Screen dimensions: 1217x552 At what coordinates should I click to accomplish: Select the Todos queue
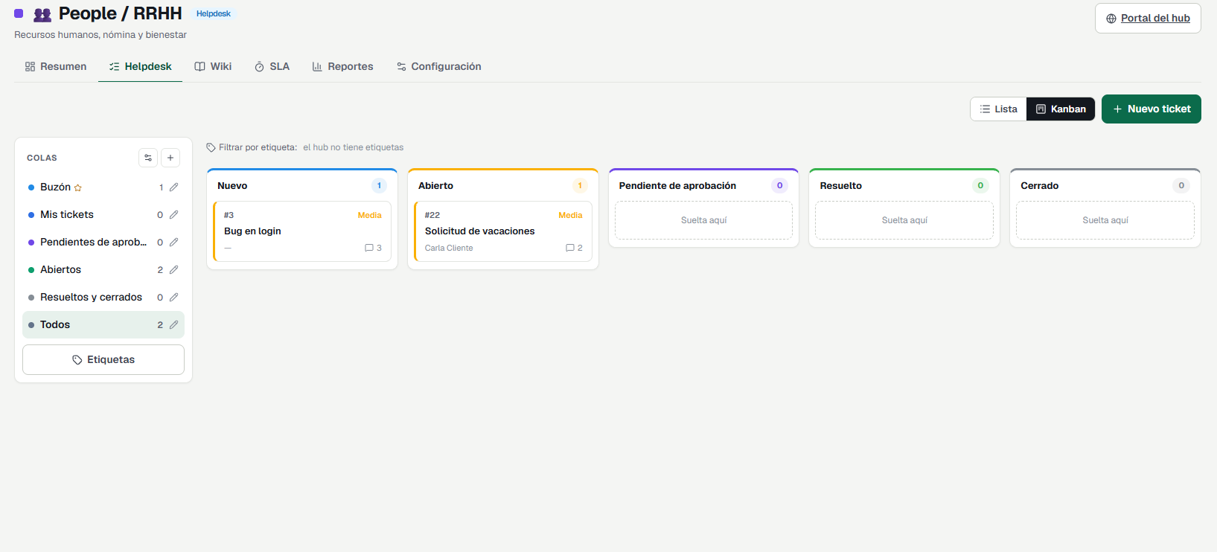(103, 325)
